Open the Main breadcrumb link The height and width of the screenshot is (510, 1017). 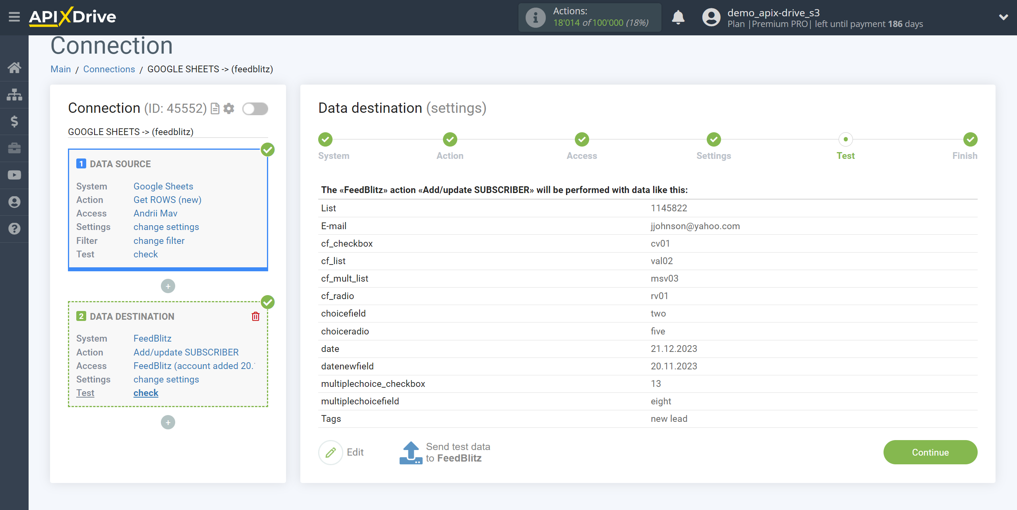pos(61,69)
